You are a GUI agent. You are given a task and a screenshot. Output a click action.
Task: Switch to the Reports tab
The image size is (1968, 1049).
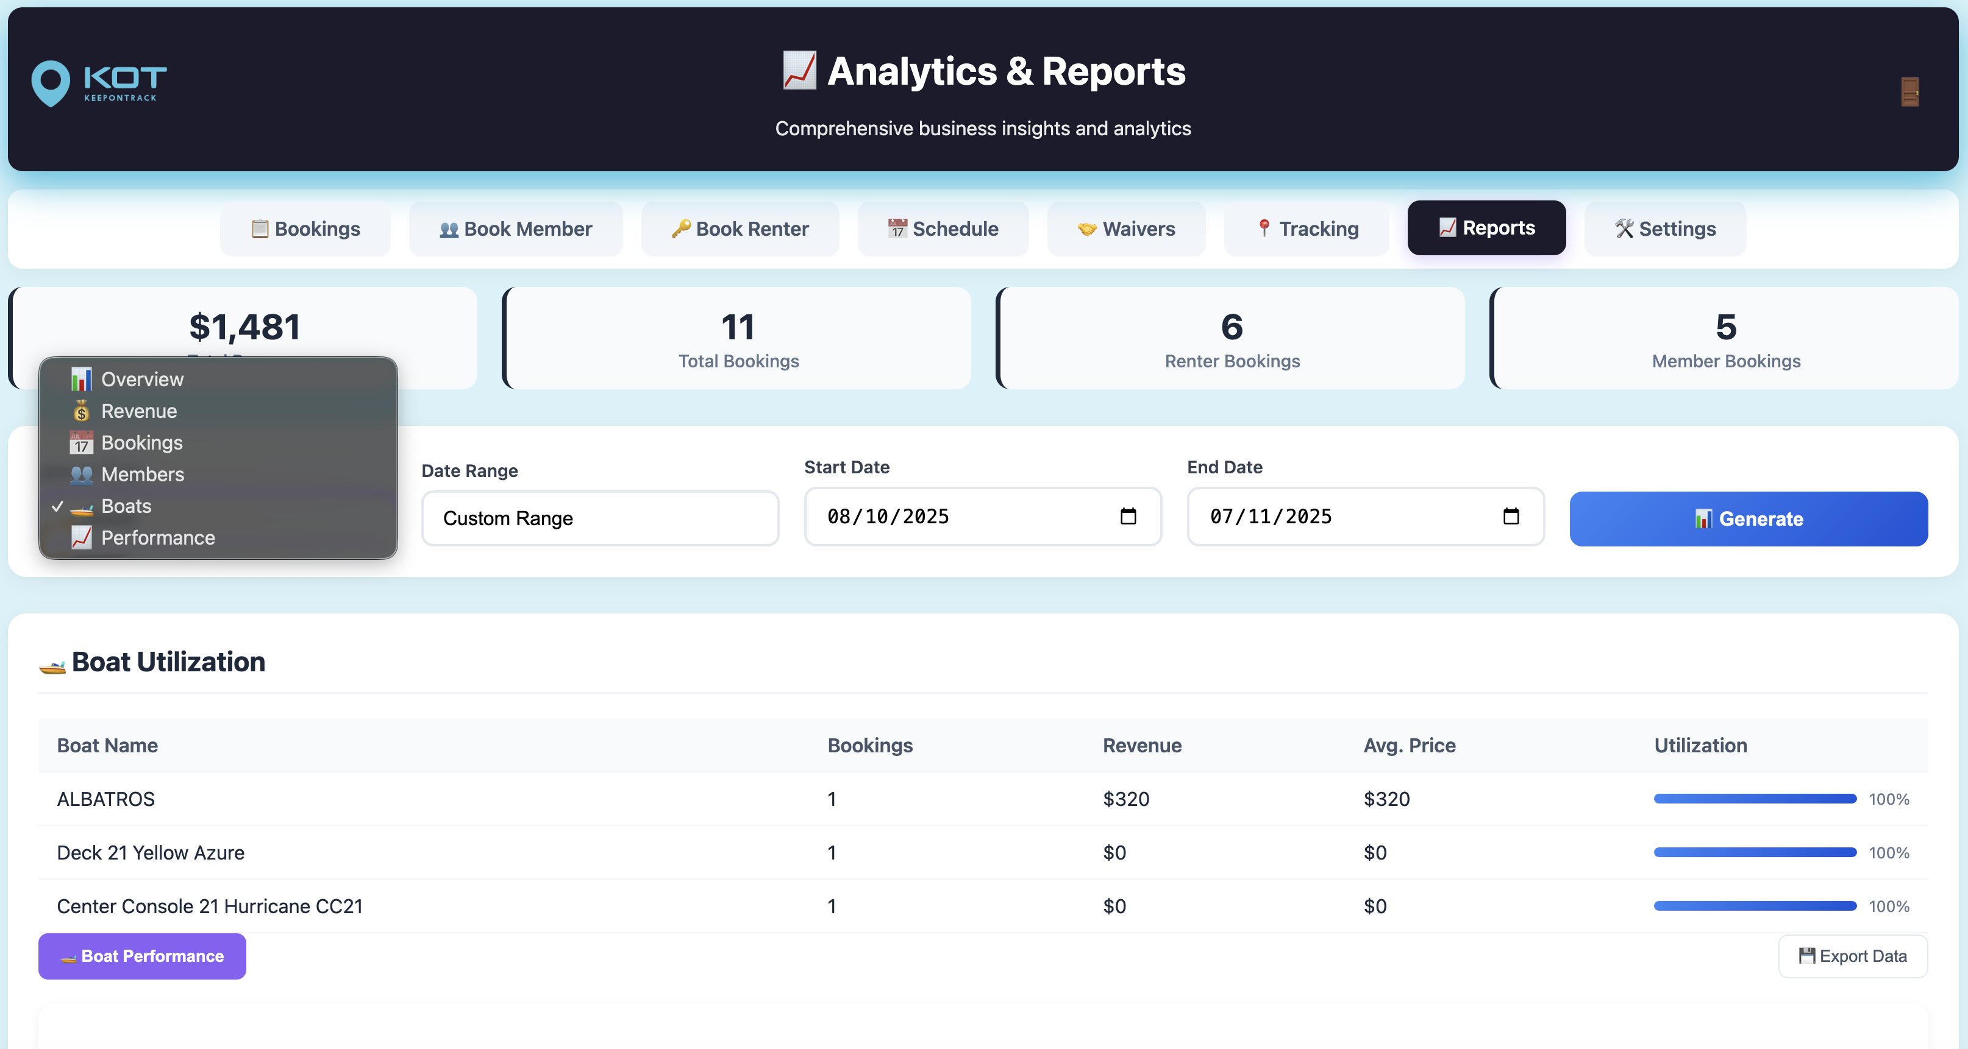click(1486, 227)
